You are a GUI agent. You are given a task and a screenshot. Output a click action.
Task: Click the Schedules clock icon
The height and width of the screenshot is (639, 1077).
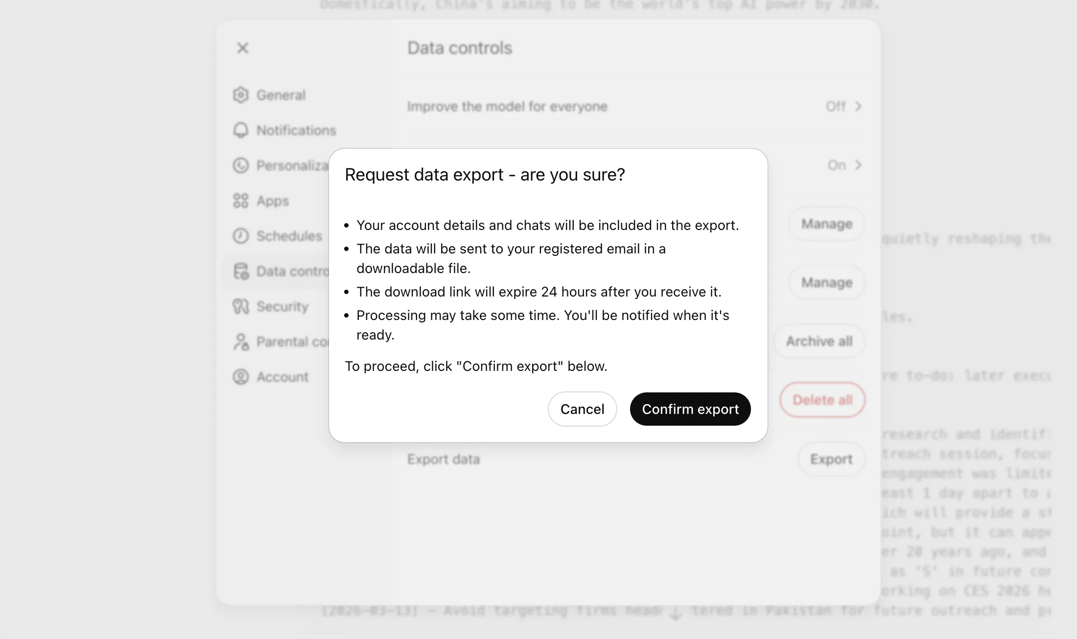[240, 236]
